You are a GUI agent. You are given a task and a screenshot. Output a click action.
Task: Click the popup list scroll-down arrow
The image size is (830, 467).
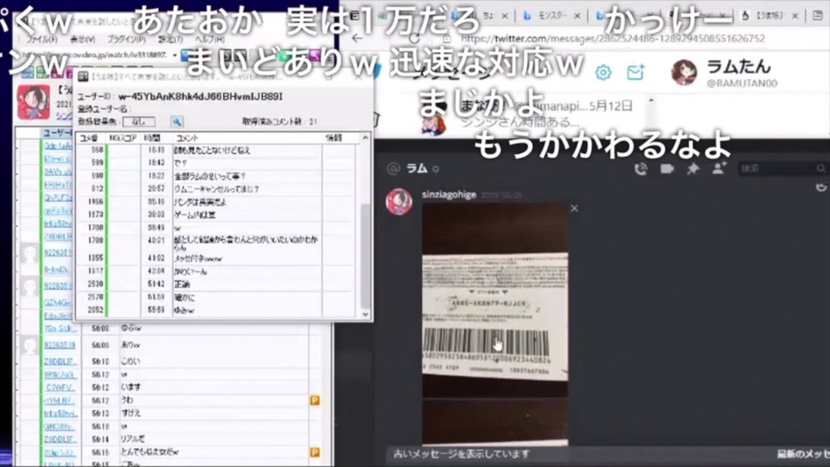pos(365,314)
